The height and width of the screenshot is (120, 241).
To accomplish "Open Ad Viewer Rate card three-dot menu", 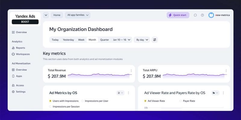I will tap(223, 93).
